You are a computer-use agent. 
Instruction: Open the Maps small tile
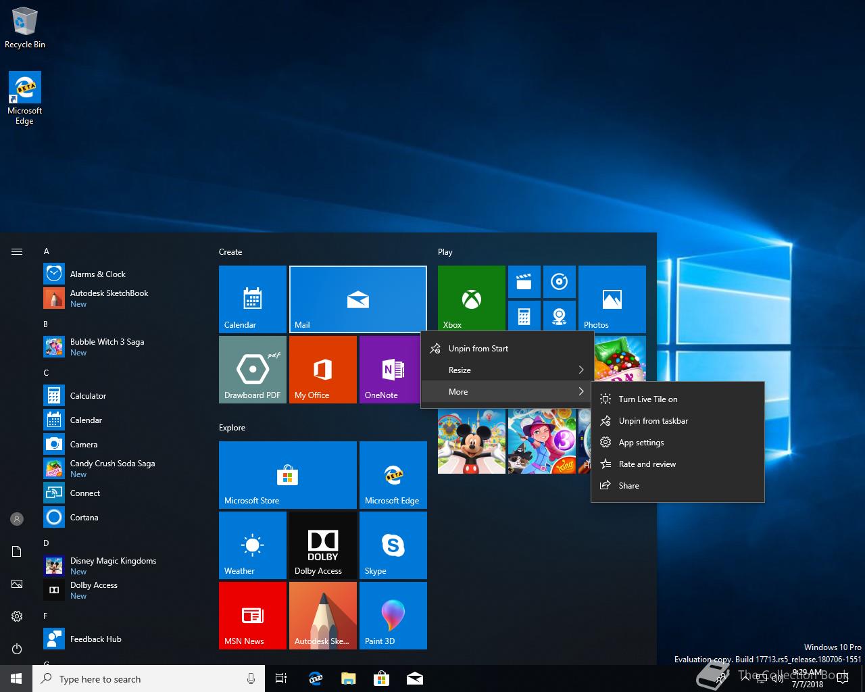point(560,316)
